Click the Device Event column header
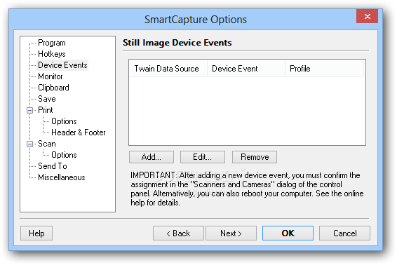 click(246, 69)
